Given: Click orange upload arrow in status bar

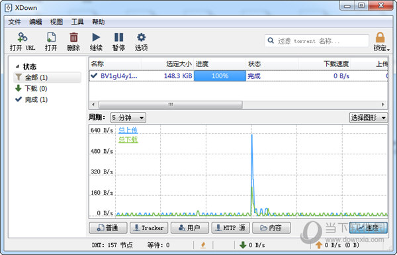Looking at the screenshot, I should pos(319,245).
